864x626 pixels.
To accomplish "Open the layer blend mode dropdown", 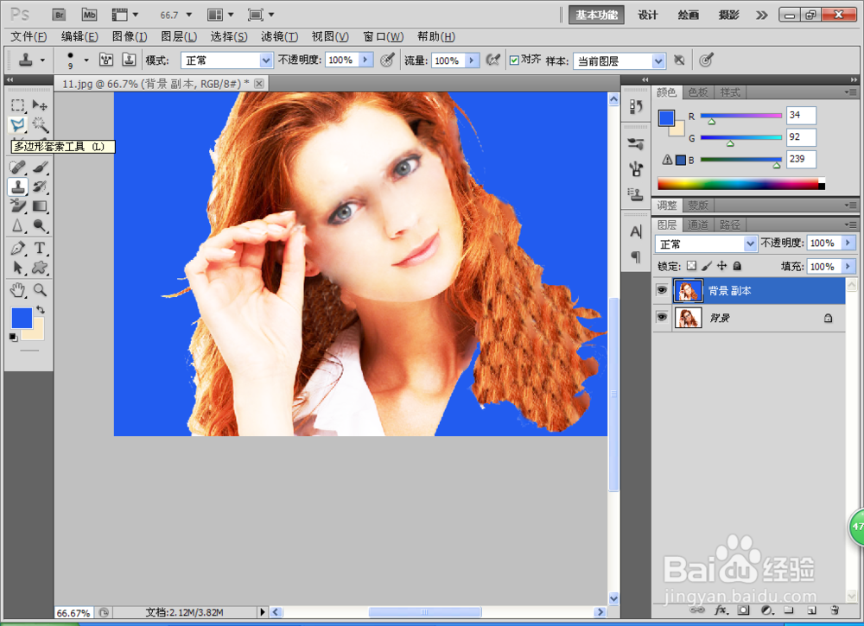I will (x=706, y=243).
